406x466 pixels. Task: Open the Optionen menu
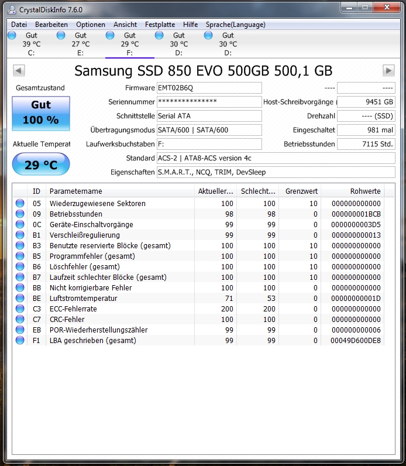91,25
